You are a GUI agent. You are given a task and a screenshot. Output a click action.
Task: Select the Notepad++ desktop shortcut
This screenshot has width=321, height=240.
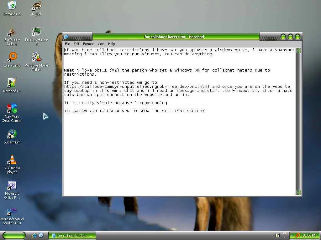click(12, 85)
